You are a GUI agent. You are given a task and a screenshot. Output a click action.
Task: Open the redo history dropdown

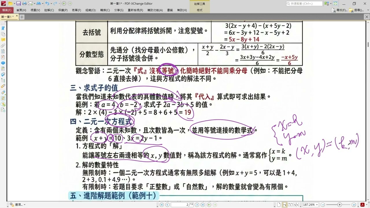[x=59, y=3]
